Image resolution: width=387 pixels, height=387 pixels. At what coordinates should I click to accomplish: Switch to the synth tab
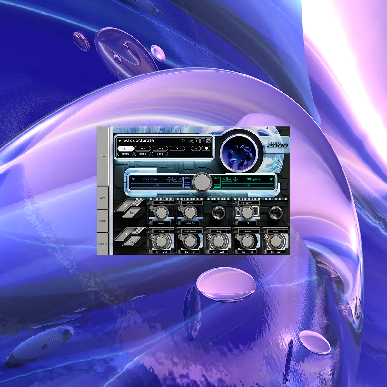[x=103, y=198]
